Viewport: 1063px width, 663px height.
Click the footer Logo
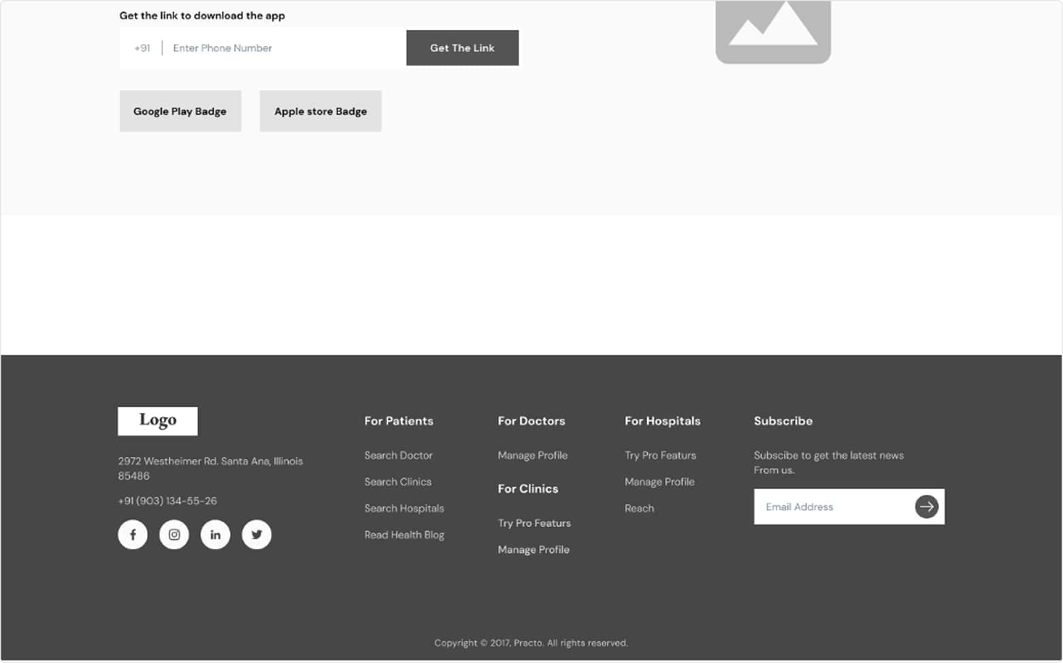tap(158, 421)
